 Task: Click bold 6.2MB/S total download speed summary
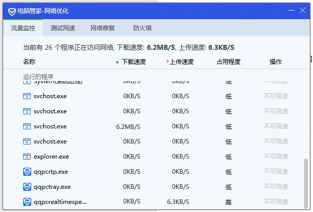[161, 47]
